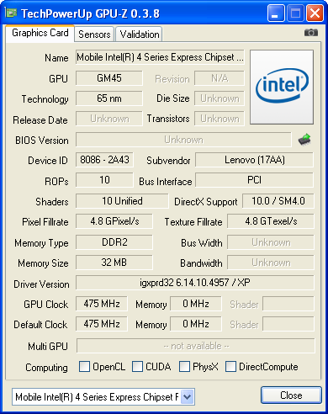Click the DirectX Support field 10.0 / SM4.0

point(278,201)
